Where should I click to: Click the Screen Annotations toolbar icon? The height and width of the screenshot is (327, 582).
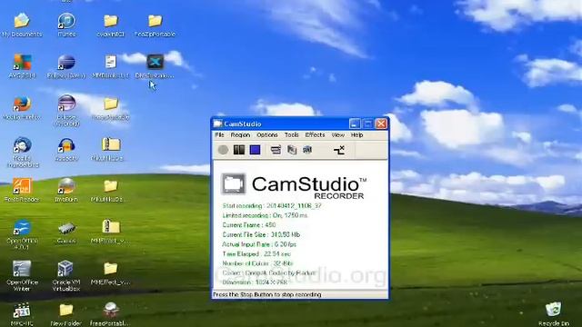(292, 150)
